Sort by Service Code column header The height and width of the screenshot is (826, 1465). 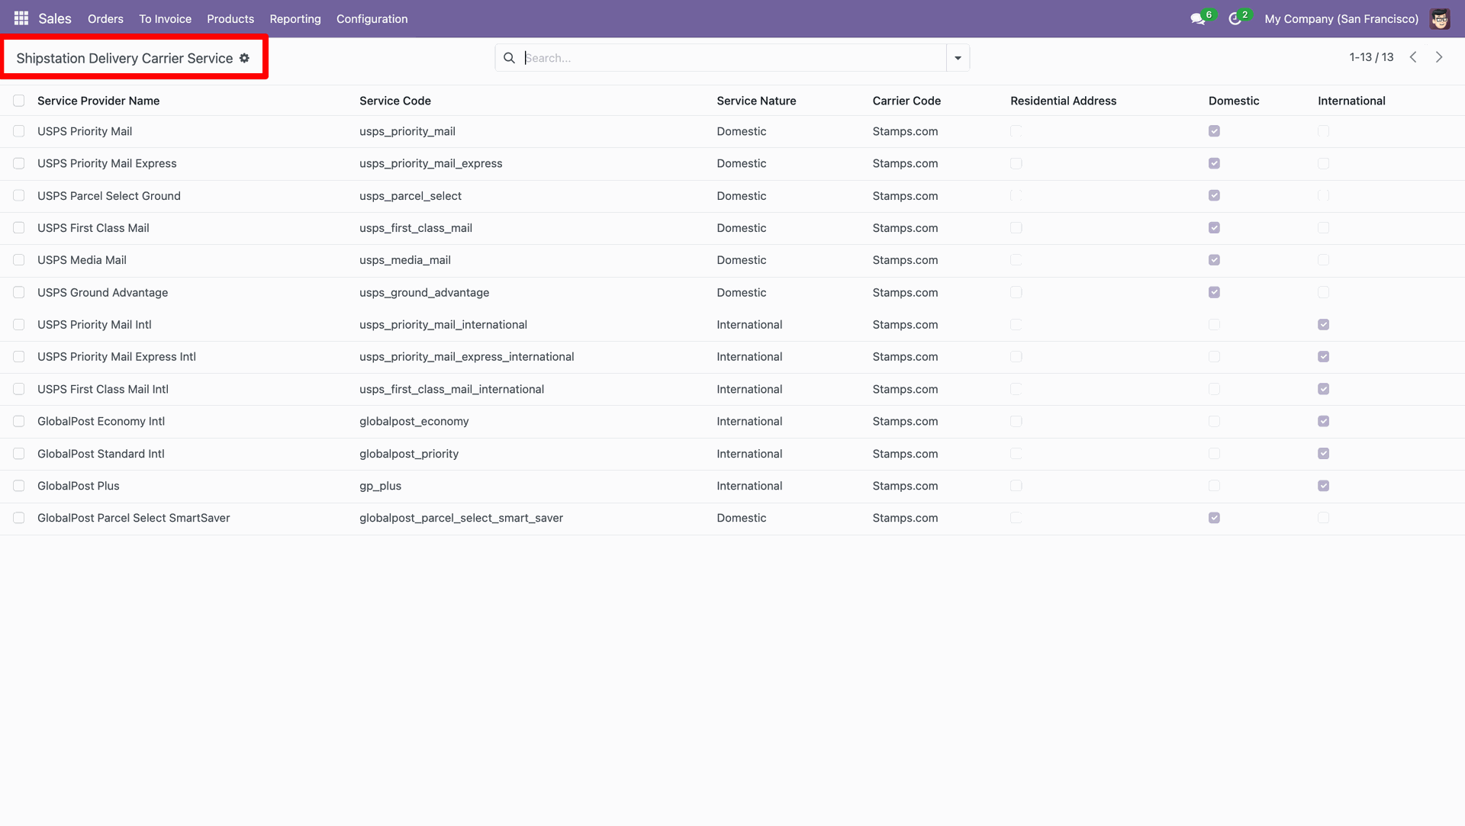coord(395,101)
